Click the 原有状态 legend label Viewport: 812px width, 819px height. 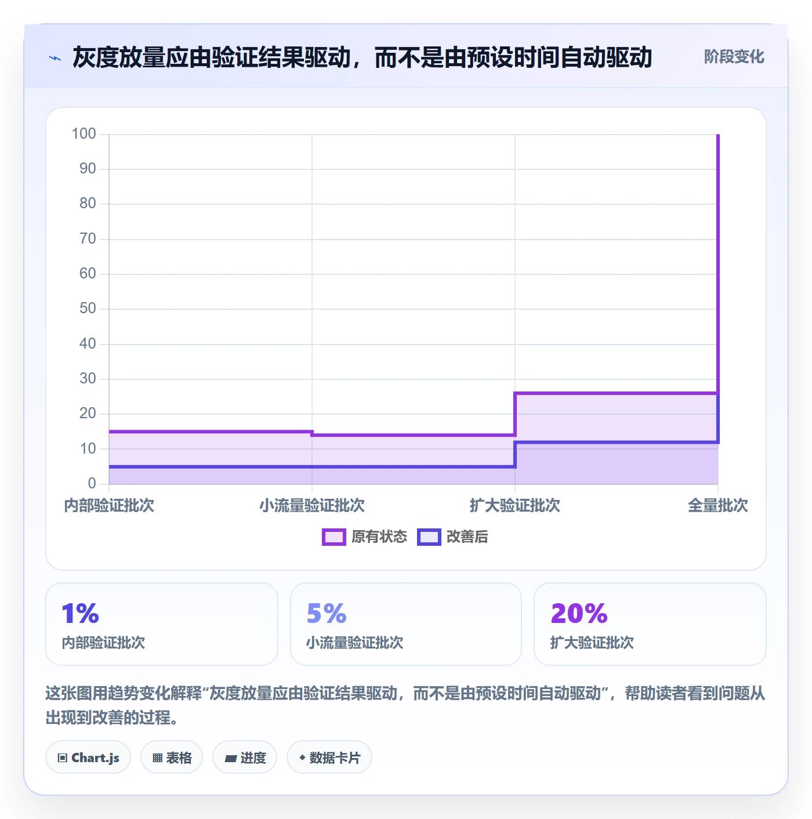pos(379,537)
